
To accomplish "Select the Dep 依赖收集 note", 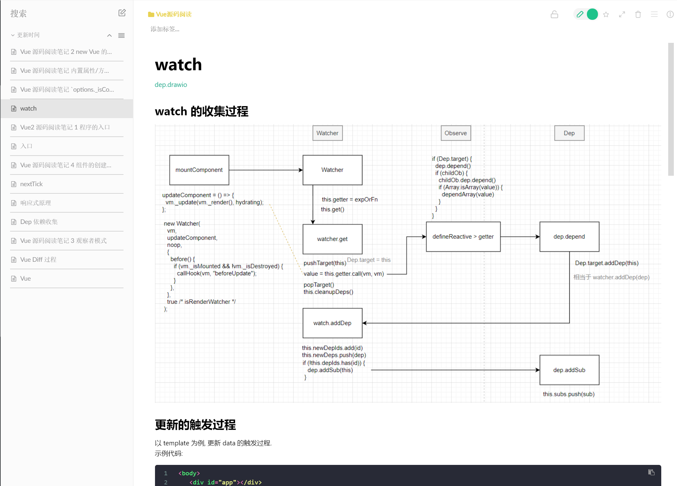I will tap(39, 222).
